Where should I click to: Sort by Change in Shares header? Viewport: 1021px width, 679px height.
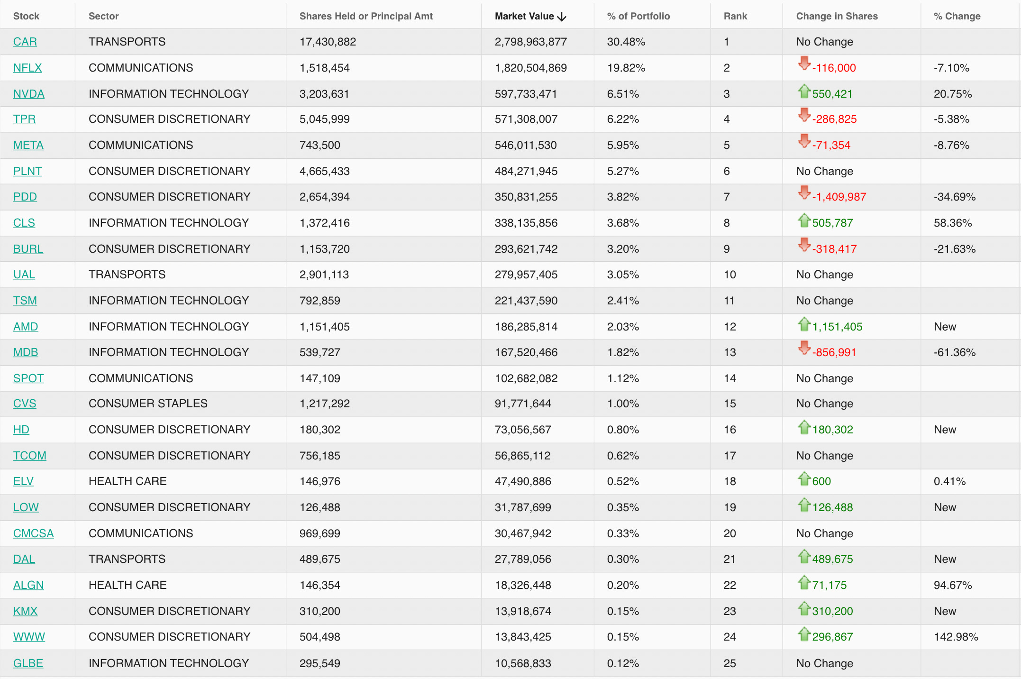[x=837, y=16]
